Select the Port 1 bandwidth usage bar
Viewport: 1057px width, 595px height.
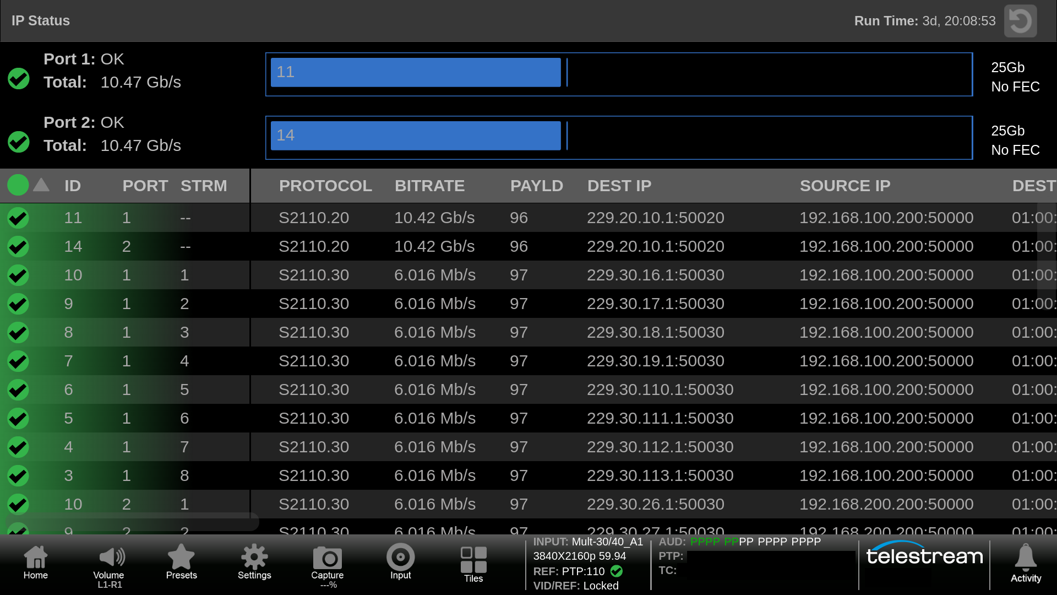tap(415, 72)
